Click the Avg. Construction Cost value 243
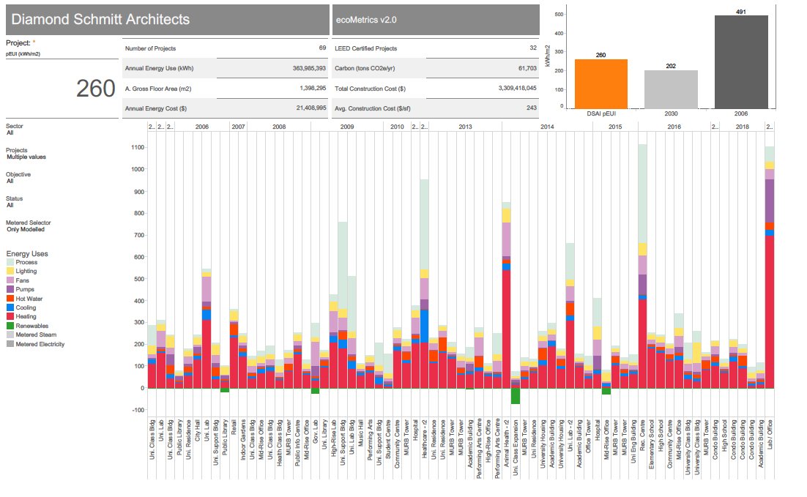 click(532, 108)
